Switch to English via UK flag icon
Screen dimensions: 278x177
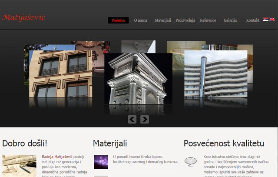pyautogui.click(x=272, y=19)
